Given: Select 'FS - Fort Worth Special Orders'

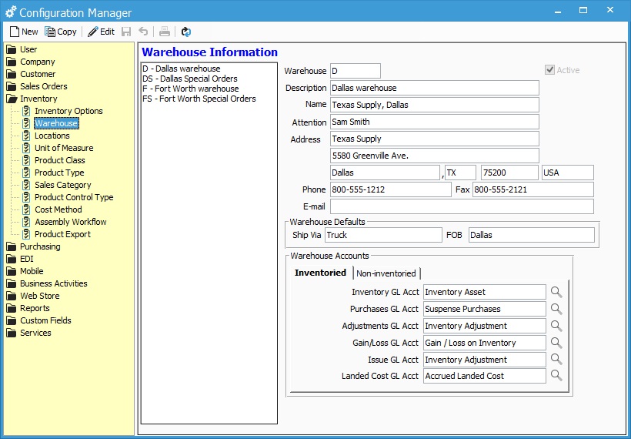Looking at the screenshot, I should tap(199, 99).
